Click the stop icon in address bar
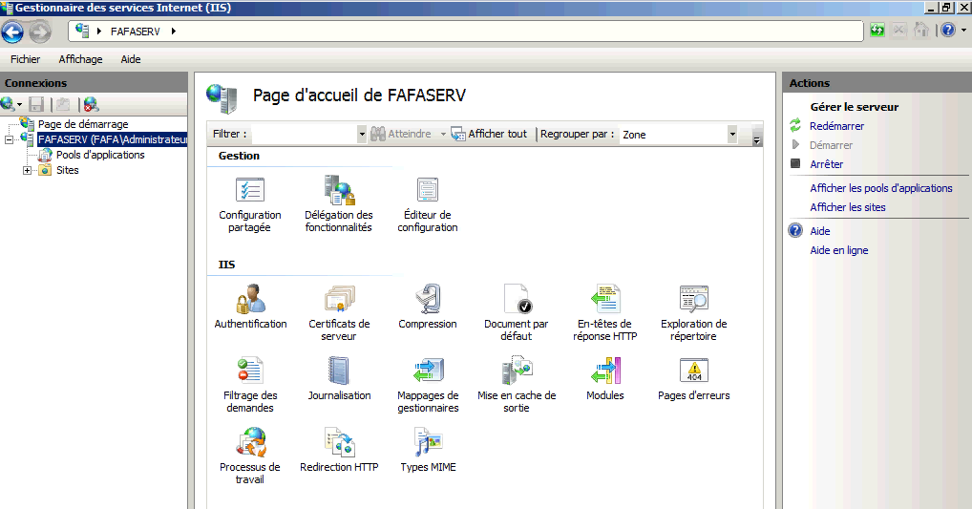Screen dimensions: 972x509 tap(899, 30)
